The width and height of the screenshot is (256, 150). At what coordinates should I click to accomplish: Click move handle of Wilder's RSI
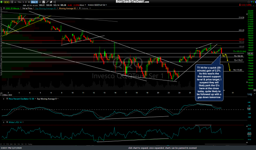pyautogui.click(x=7, y=122)
